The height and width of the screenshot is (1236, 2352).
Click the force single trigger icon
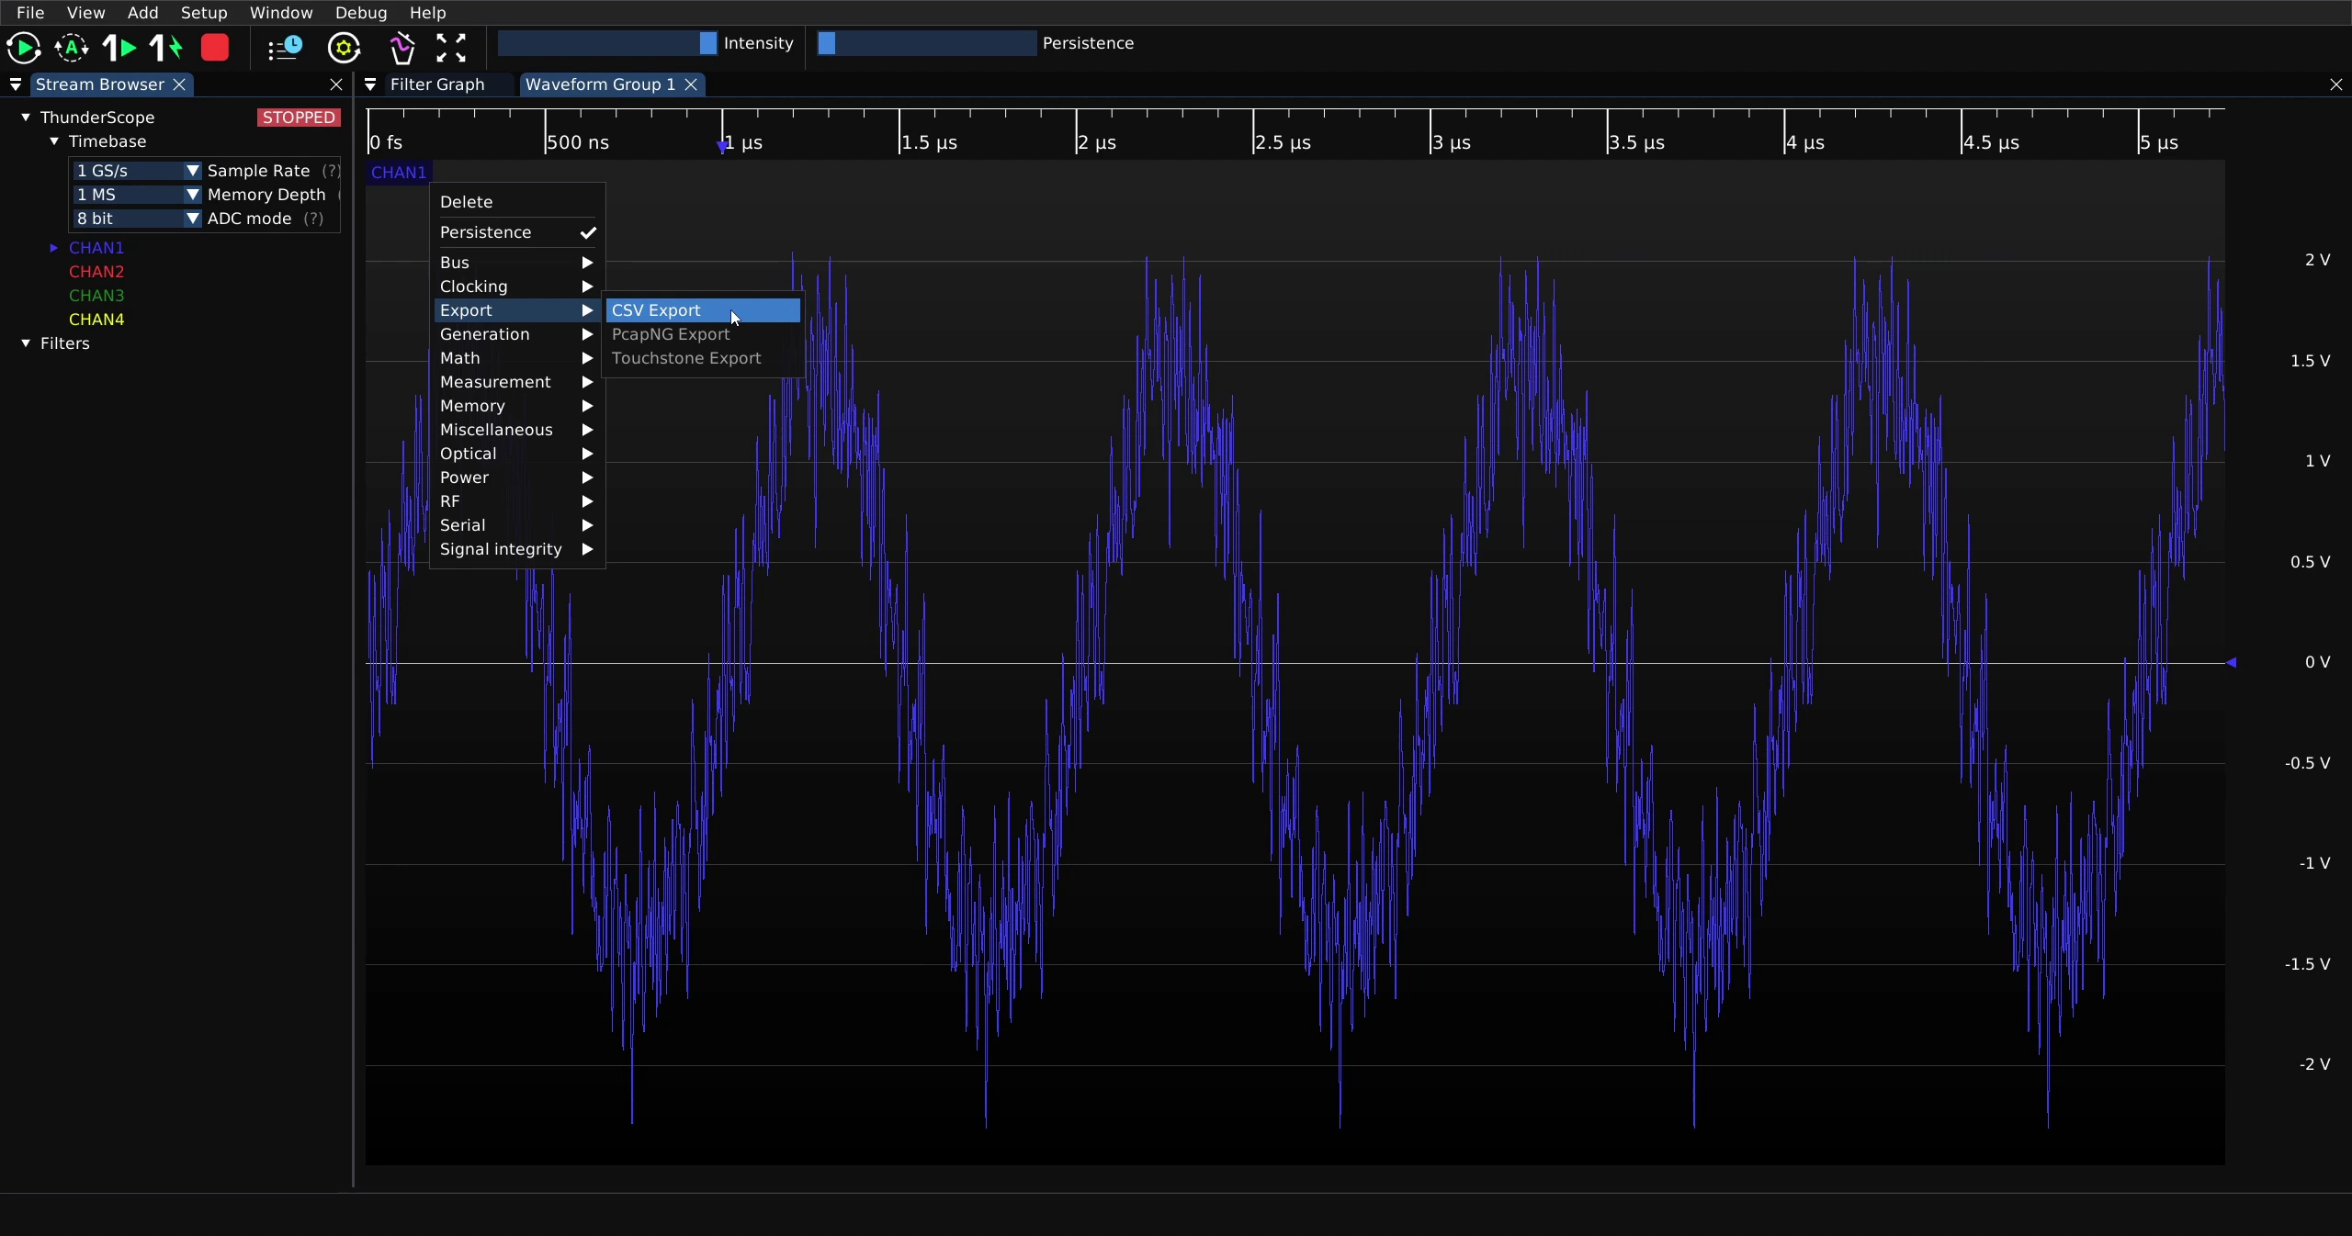[x=166, y=48]
